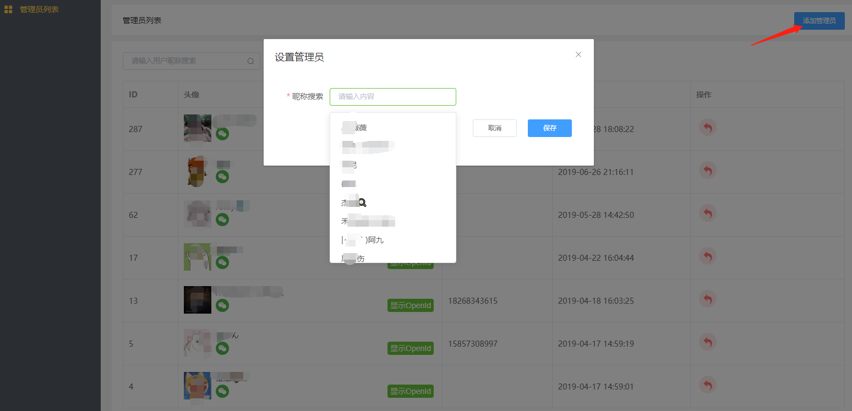Click 显示OpenId in row 5

coord(410,348)
